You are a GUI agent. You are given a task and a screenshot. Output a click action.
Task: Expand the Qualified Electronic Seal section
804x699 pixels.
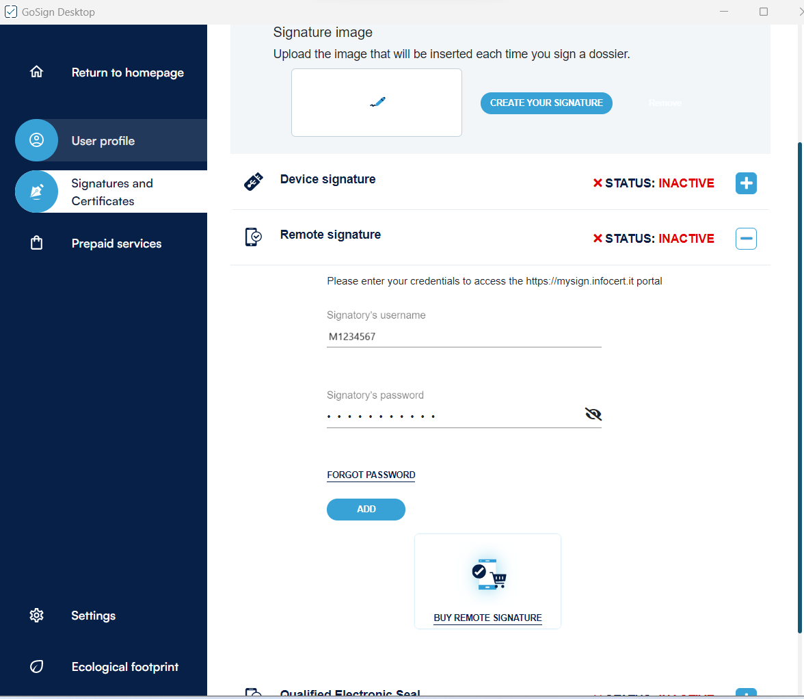pos(746,694)
